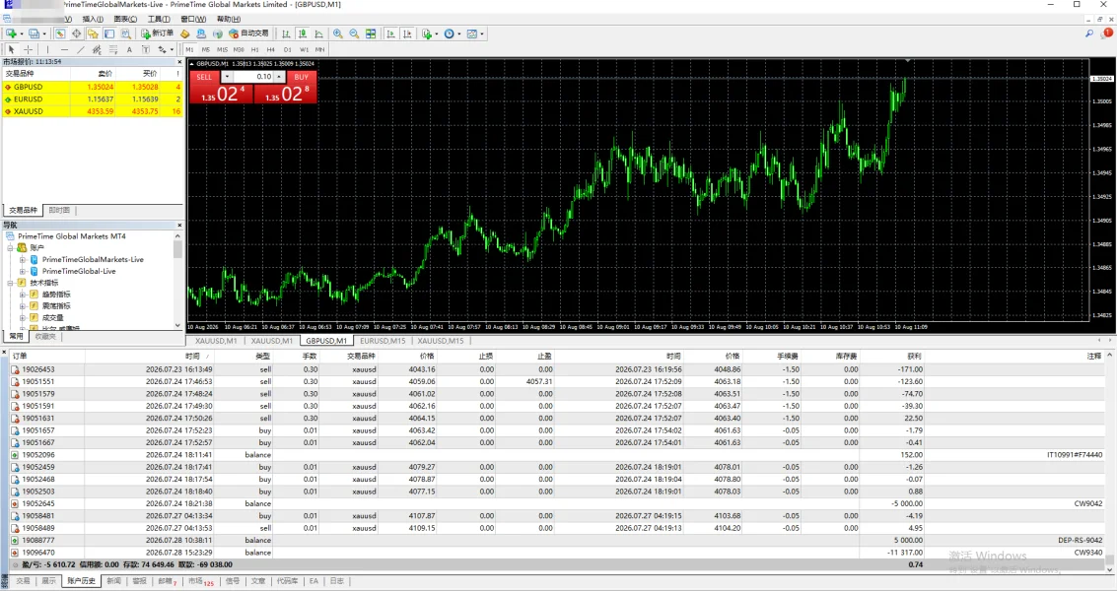Select the cursor arrow tool
This screenshot has width=1117, height=591.
click(x=12, y=49)
